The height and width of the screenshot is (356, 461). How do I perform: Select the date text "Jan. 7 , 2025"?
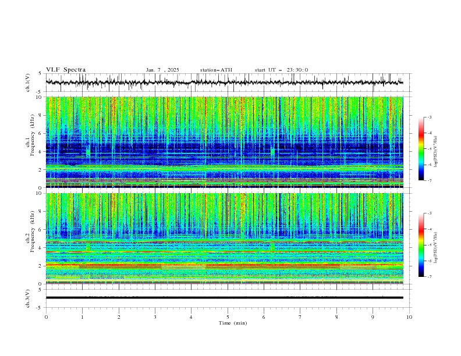(162, 70)
